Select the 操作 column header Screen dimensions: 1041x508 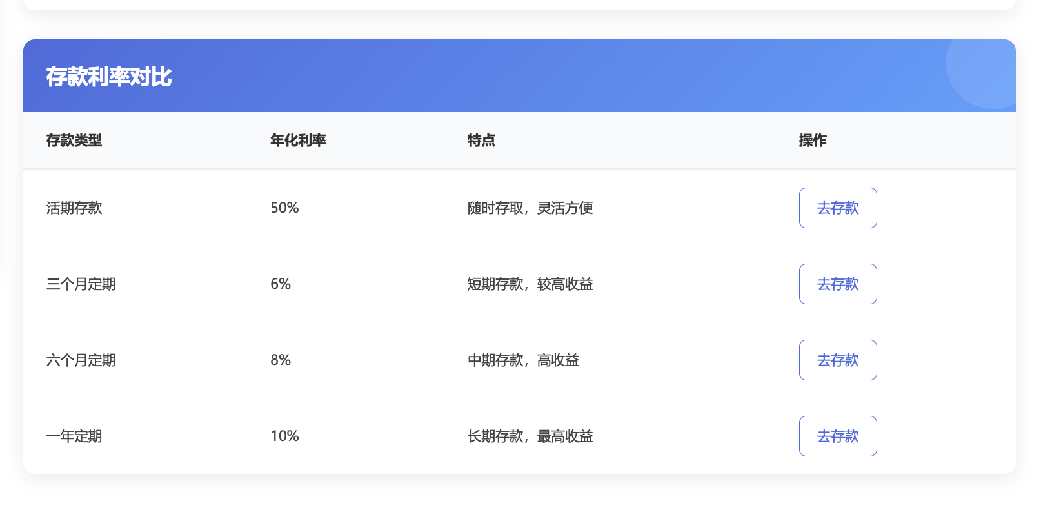pos(812,141)
